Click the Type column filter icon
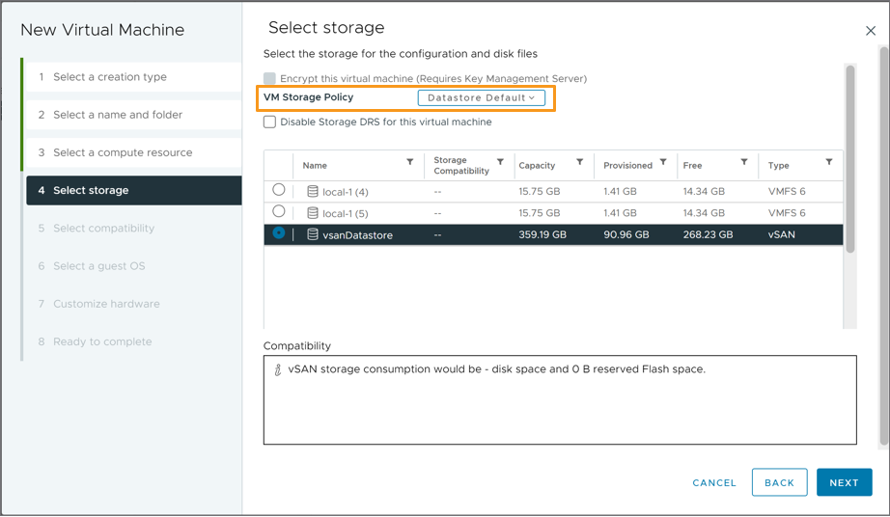 (829, 162)
